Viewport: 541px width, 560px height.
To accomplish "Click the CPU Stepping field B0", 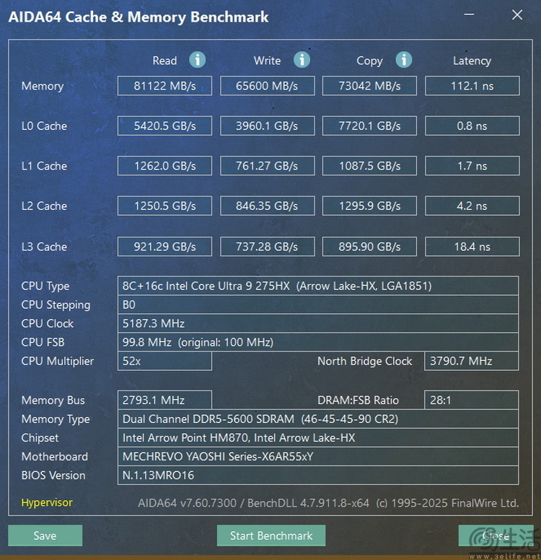I will coord(318,305).
